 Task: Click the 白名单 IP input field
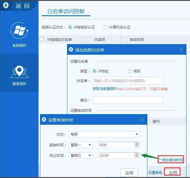coord(128,81)
